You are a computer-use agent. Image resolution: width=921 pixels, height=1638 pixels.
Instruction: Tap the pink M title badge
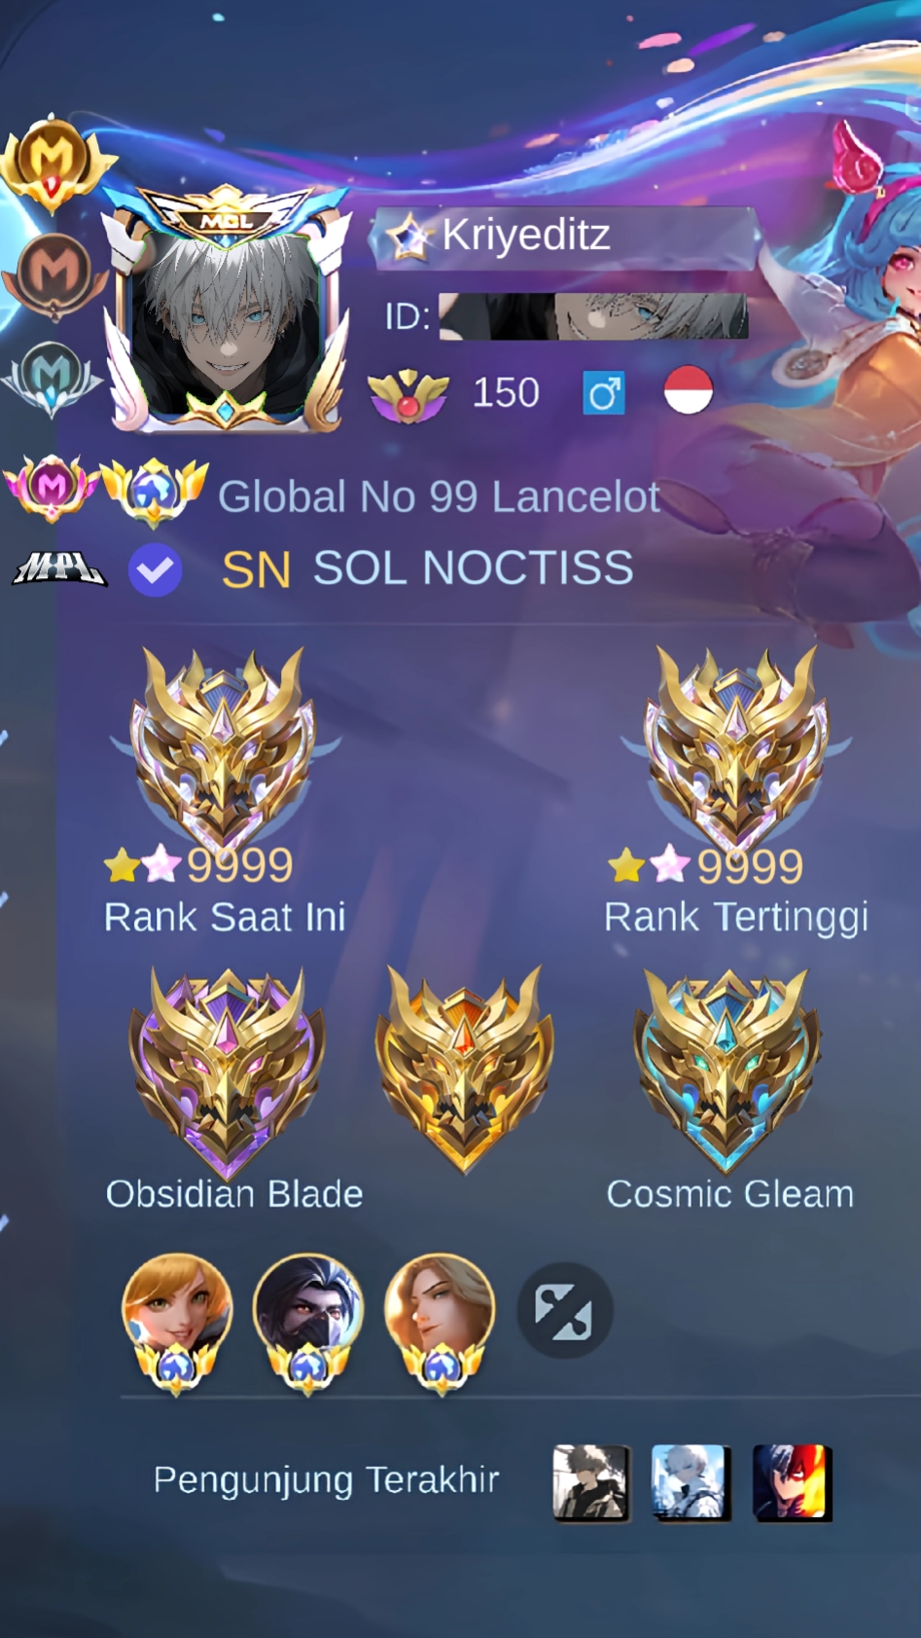pyautogui.click(x=51, y=488)
